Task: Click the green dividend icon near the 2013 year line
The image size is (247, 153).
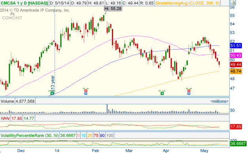Action: pos(52,94)
